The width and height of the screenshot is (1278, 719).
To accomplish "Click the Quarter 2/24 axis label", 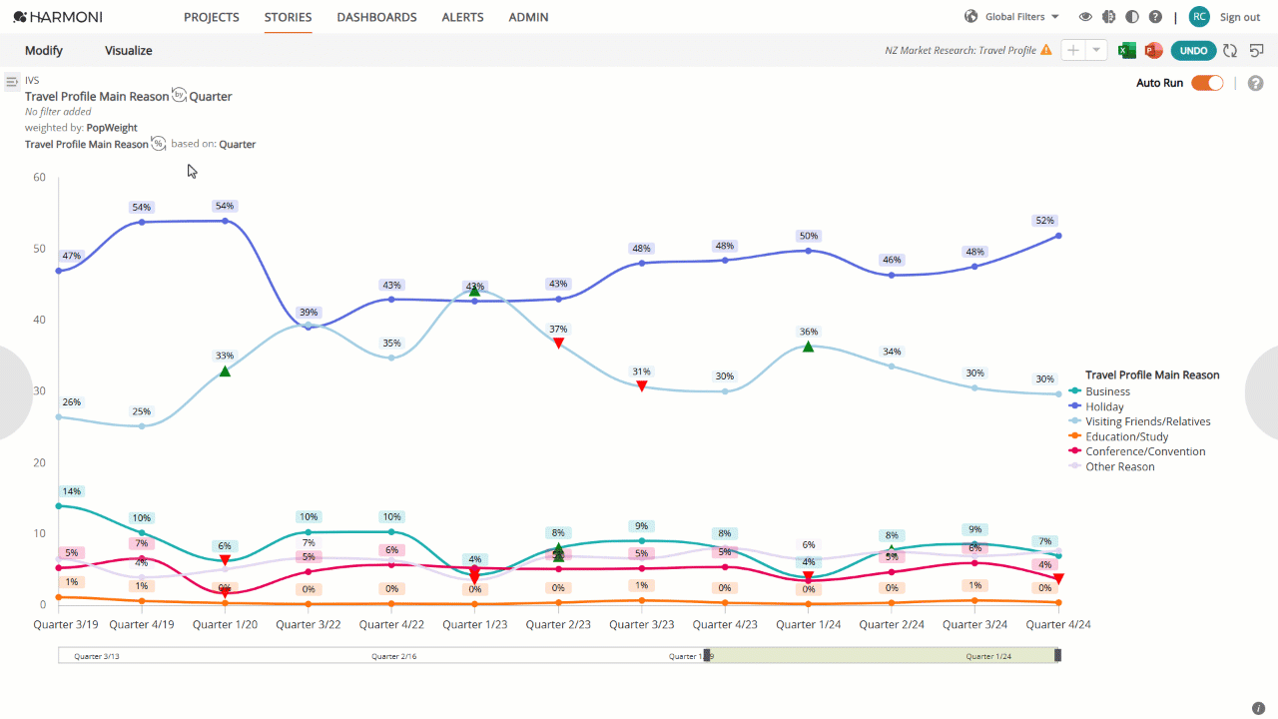I will click(892, 624).
